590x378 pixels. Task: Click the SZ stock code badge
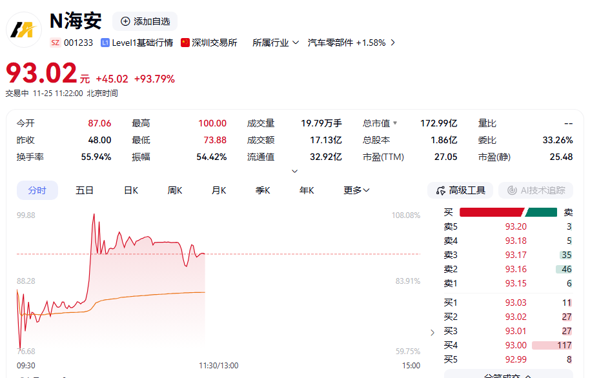pos(55,42)
